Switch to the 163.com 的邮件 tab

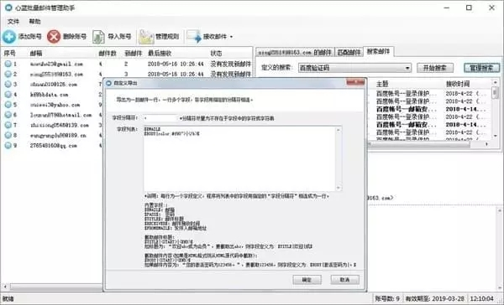[x=295, y=52]
